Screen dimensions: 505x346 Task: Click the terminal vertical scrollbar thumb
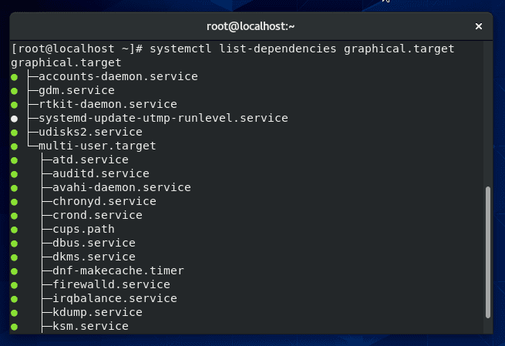[x=488, y=252]
